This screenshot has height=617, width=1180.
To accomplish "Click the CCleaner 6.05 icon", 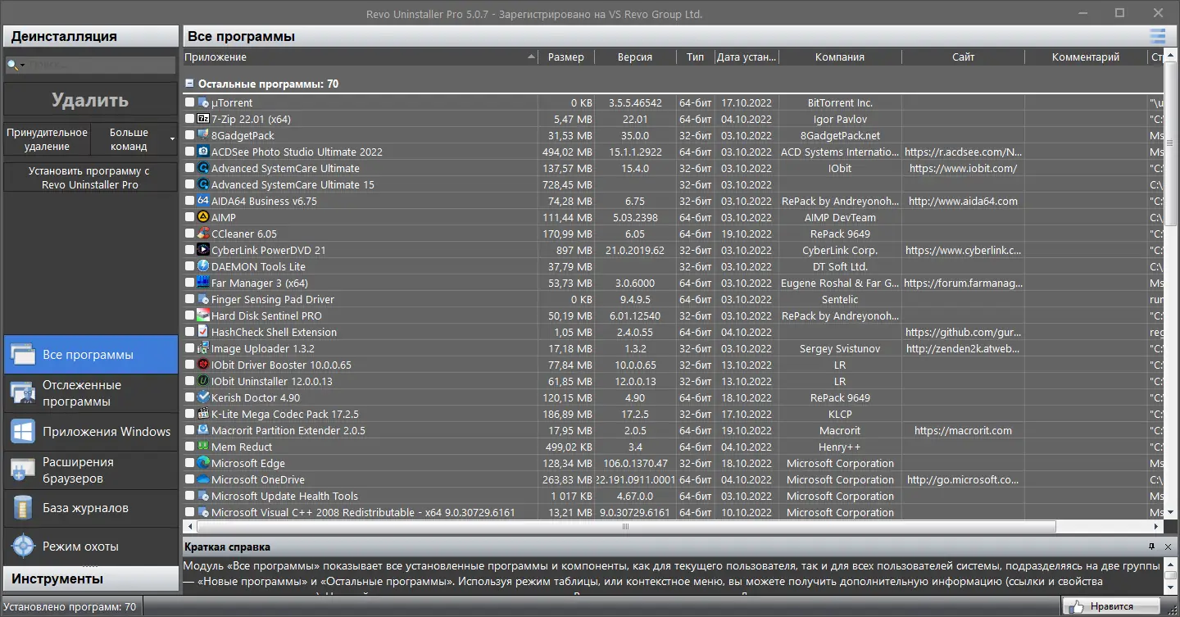I will click(x=203, y=234).
